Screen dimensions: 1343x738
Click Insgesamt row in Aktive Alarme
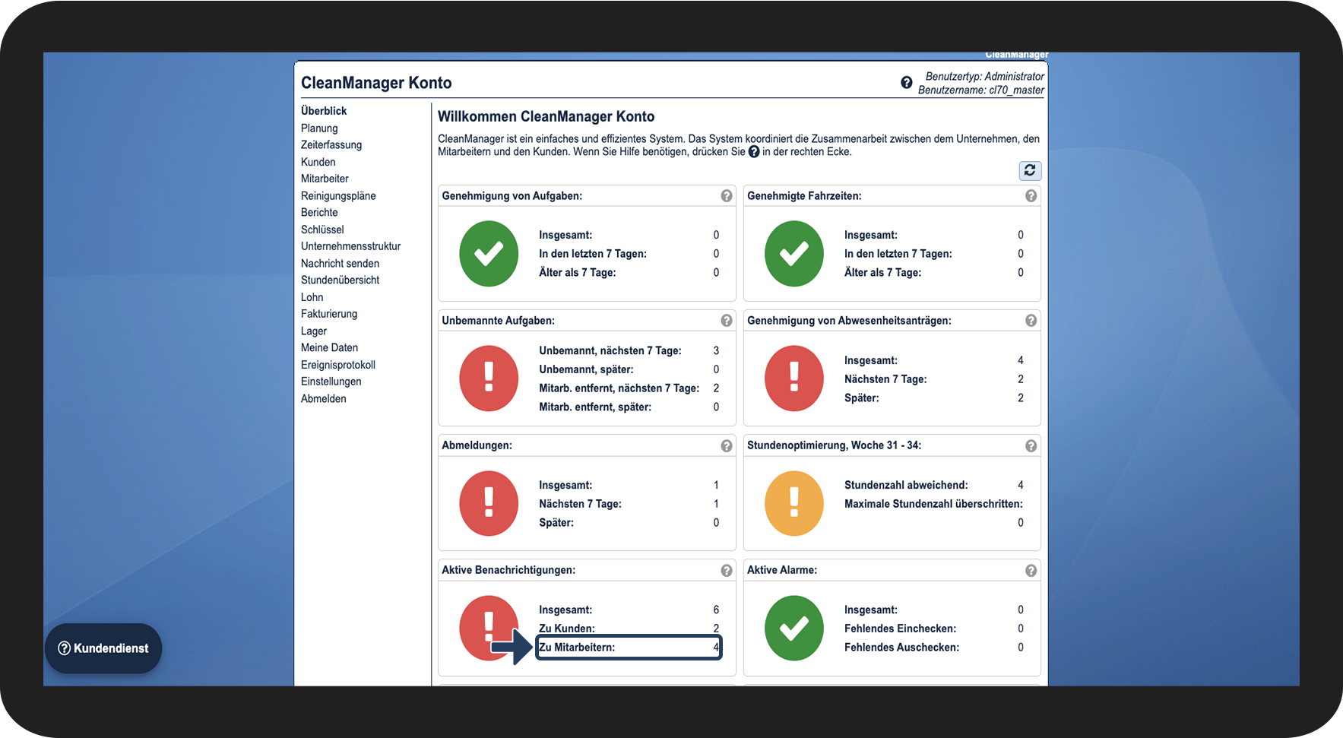pyautogui.click(x=933, y=610)
